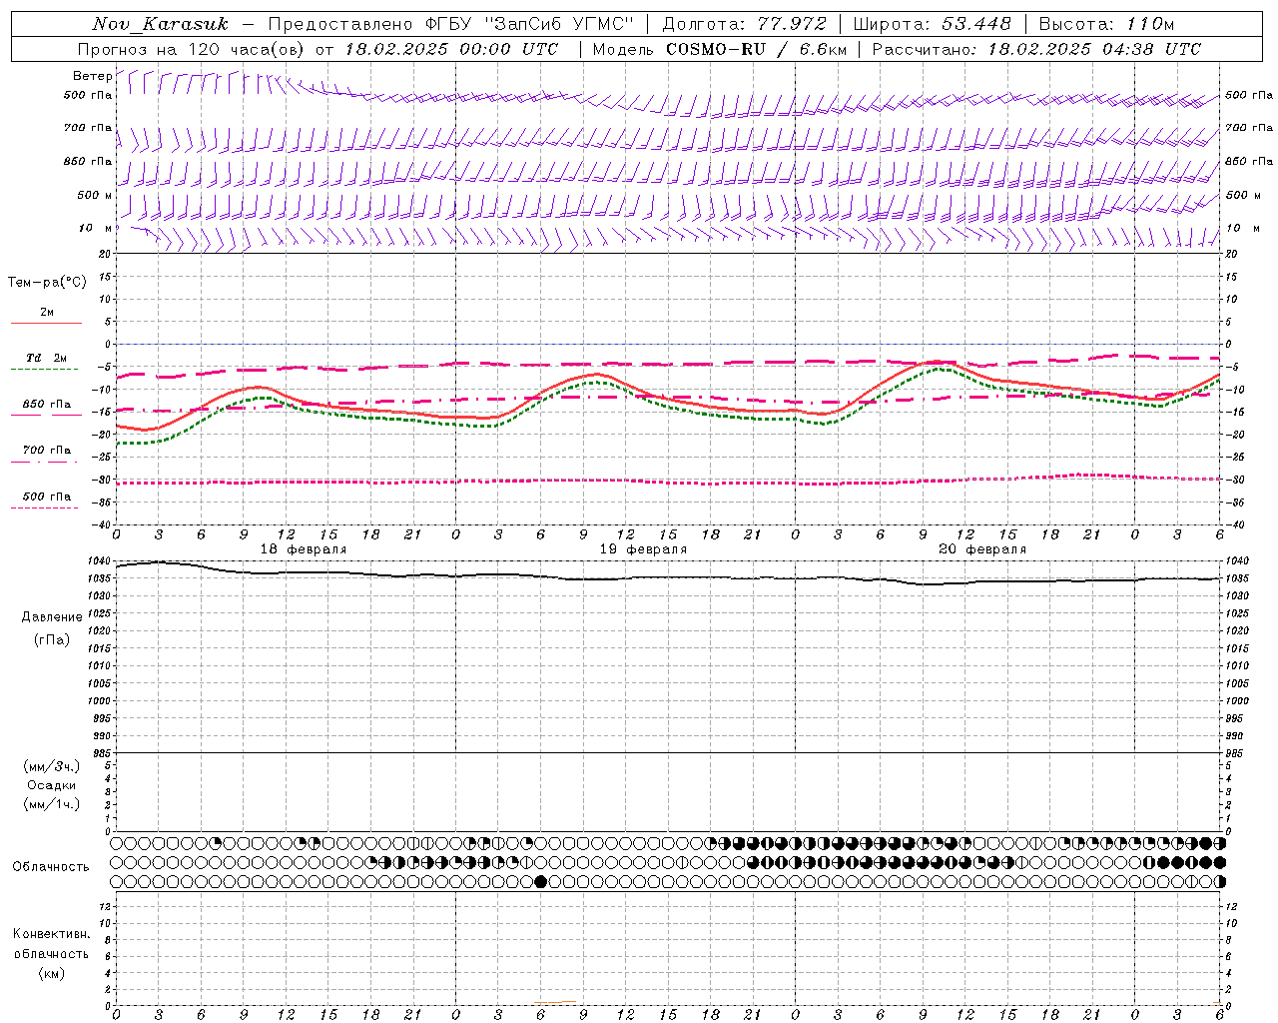Click the '(км)' unit under convective cloudiness
The height and width of the screenshot is (1023, 1278).
pos(51,973)
